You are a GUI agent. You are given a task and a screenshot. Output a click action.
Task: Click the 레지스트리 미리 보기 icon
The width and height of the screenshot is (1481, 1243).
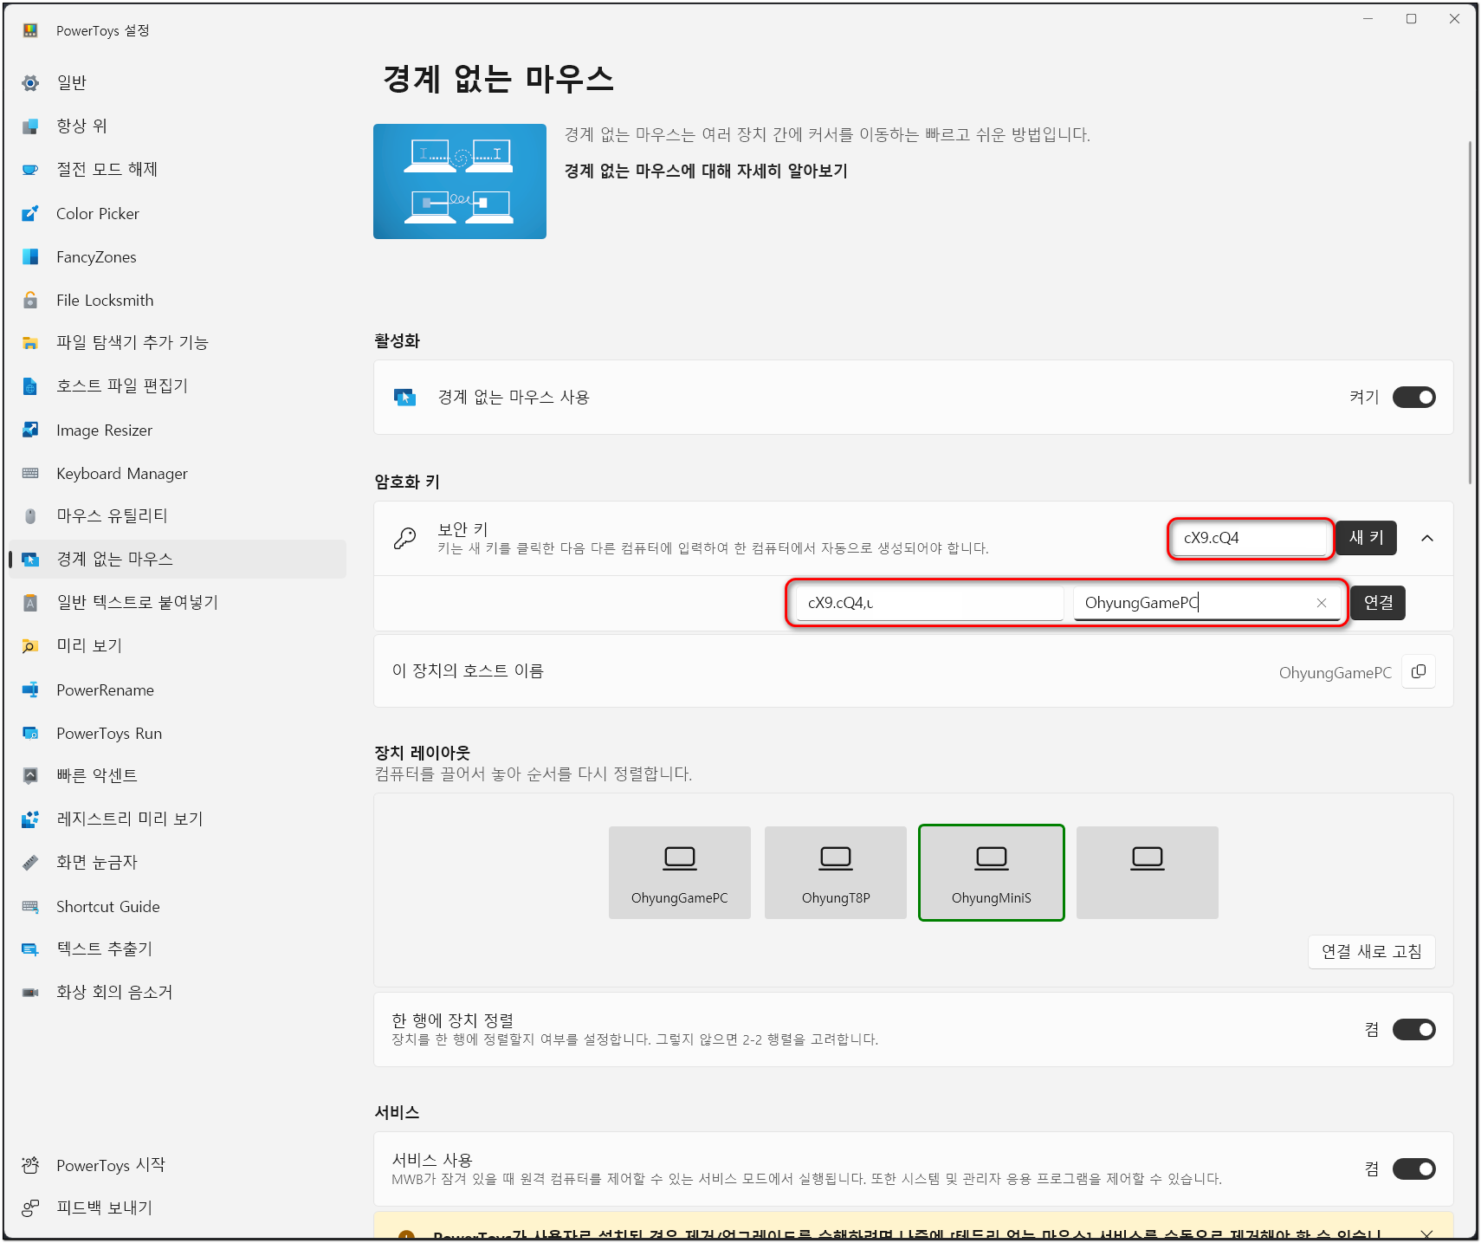[x=30, y=819]
